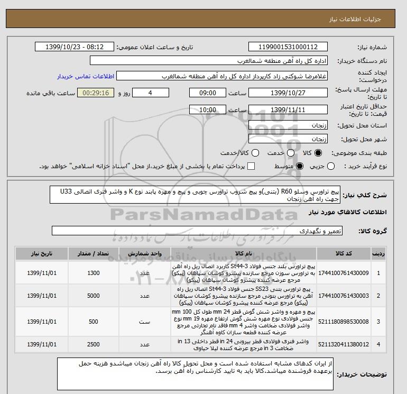
Task: Select the کالا radio button
Action: pos(318,153)
